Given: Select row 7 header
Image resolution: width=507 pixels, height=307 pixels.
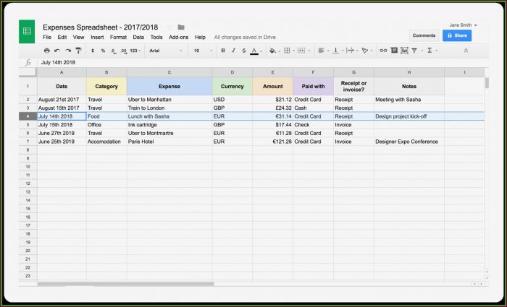Looking at the screenshot, I should point(28,142).
